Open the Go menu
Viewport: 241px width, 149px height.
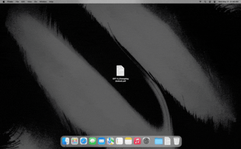point(36,2)
